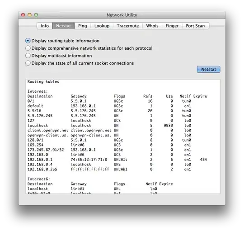
Task: Click the '9980' use value
Action: tap(168, 126)
